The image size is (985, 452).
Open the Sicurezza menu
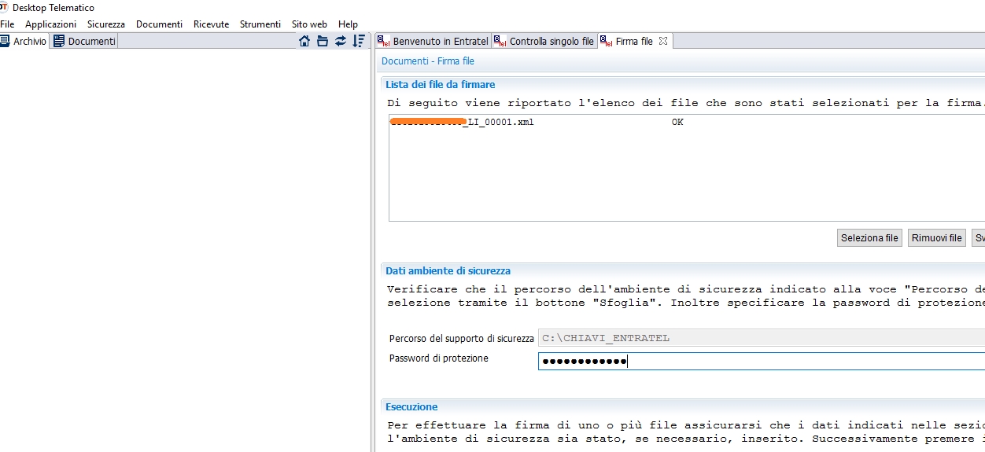[106, 24]
